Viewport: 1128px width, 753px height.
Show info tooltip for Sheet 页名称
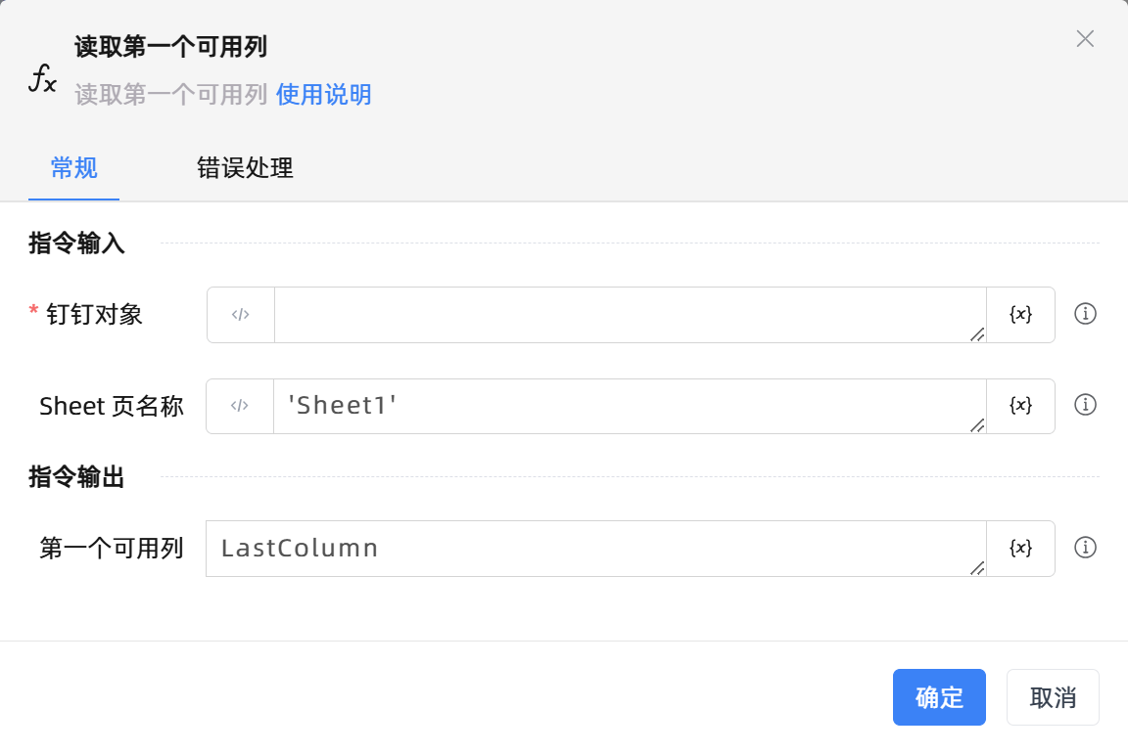tap(1085, 405)
